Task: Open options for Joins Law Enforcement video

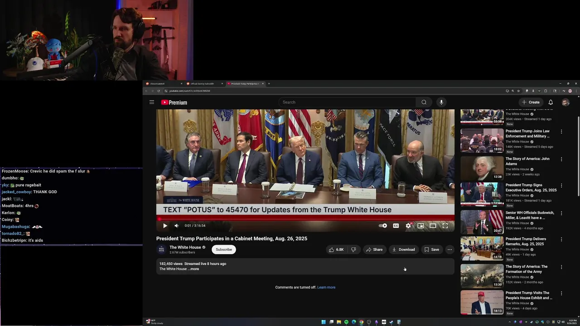Action: 561,132
